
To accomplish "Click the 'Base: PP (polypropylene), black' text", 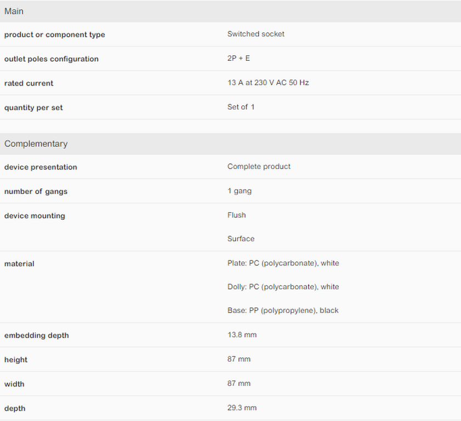I will 283,310.
